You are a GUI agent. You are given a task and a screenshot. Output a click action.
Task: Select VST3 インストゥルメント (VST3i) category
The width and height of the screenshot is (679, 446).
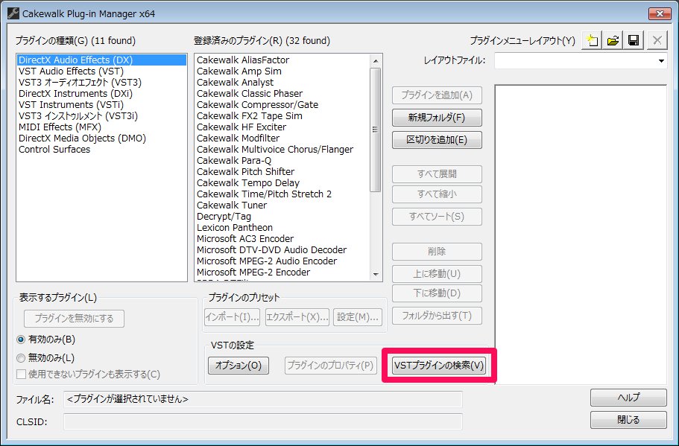pyautogui.click(x=101, y=116)
